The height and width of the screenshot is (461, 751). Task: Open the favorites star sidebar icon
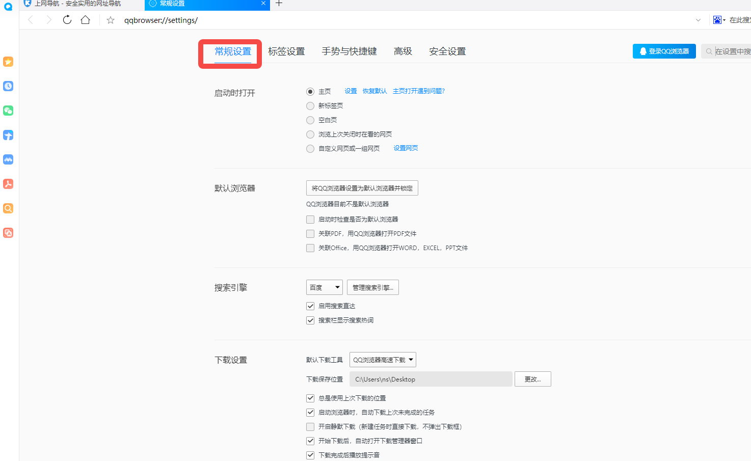(8, 62)
